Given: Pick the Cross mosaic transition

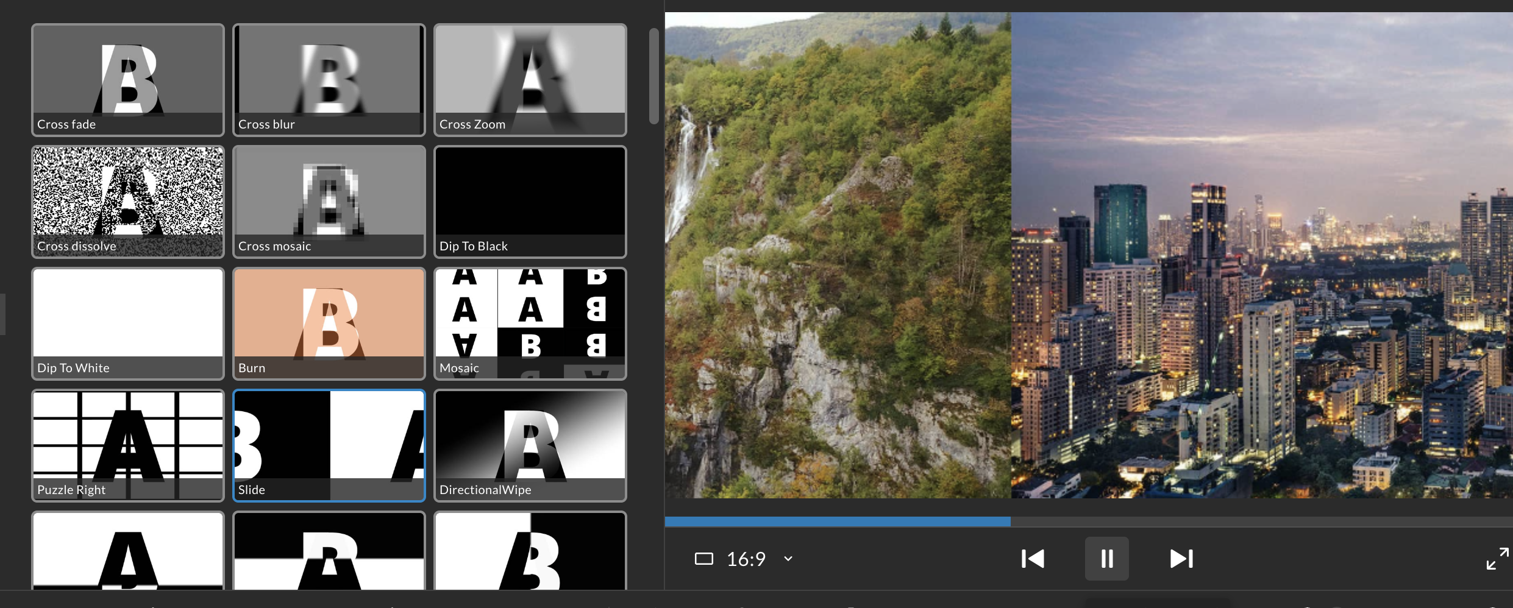Looking at the screenshot, I should (x=329, y=202).
